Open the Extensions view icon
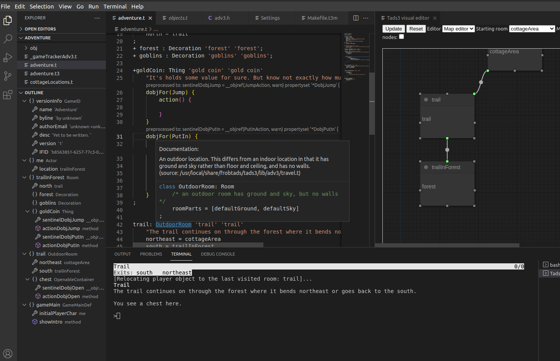The height and width of the screenshot is (361, 560). coord(8,95)
